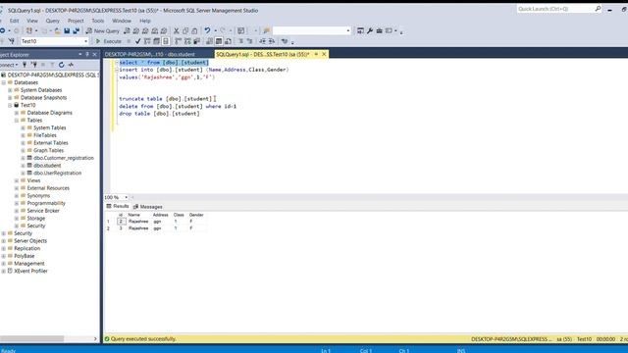Open the Connect dropdown in Object Explorer
628x353 pixels.
click(x=9, y=65)
